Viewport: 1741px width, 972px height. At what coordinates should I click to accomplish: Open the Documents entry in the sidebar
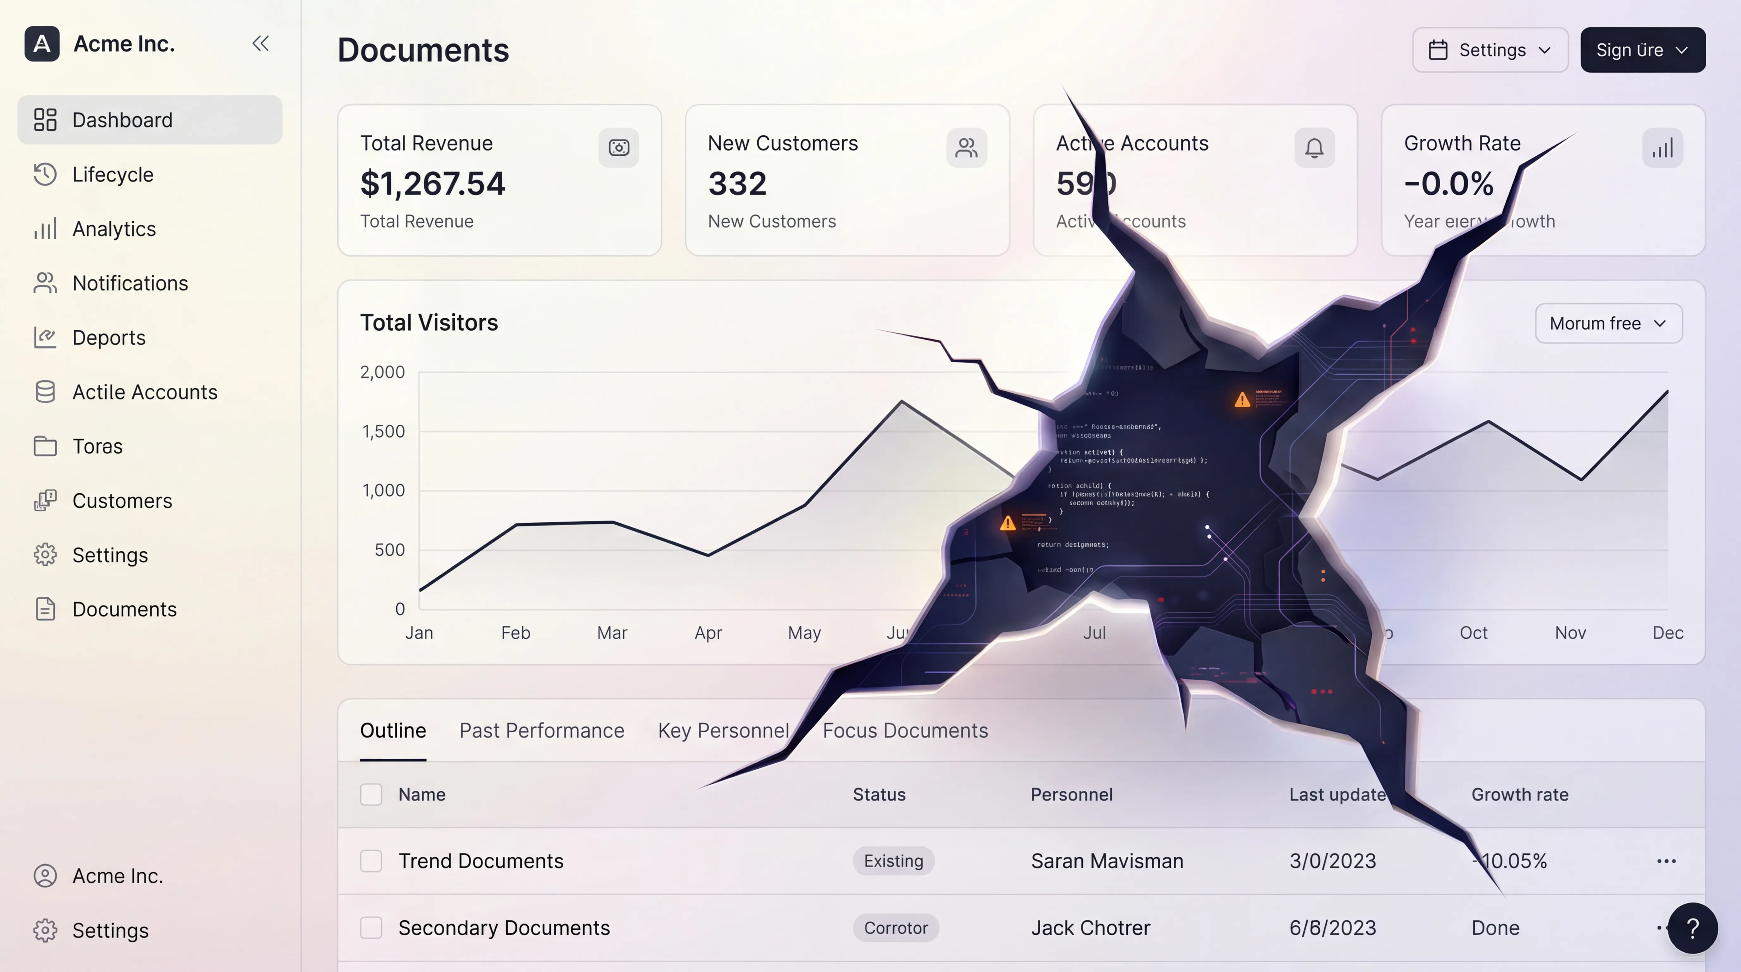tap(125, 609)
